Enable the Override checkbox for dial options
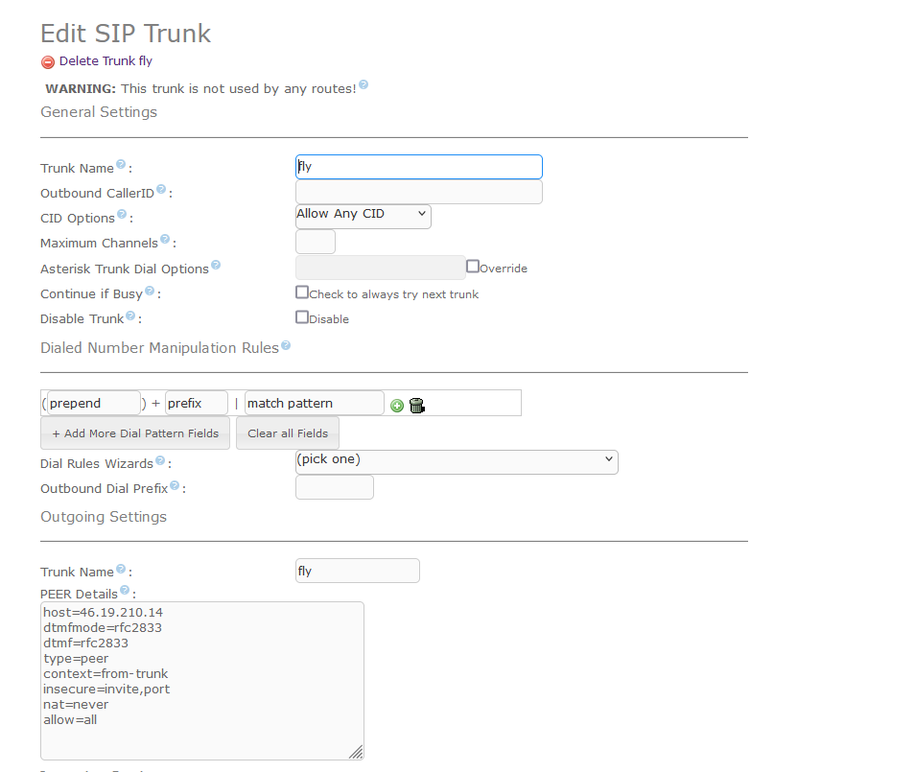 click(x=473, y=267)
